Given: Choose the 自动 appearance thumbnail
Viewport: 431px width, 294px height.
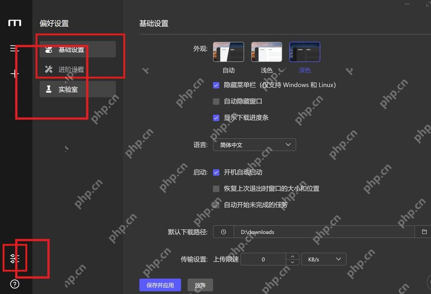Looking at the screenshot, I should point(228,52).
